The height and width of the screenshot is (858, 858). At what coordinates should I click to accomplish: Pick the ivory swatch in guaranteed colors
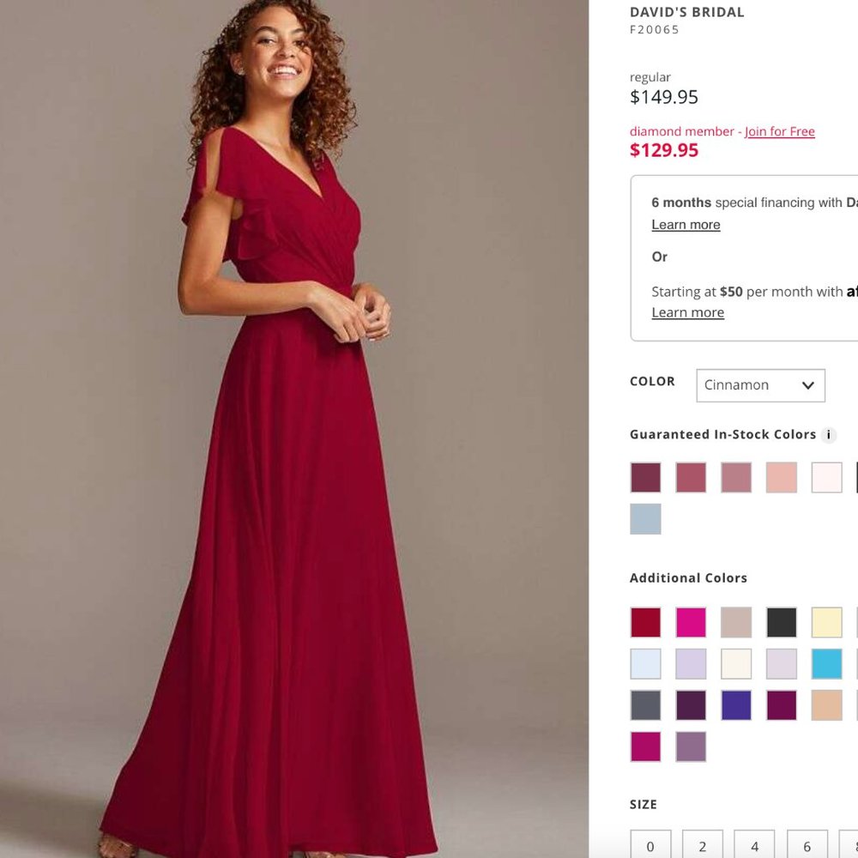(x=826, y=477)
